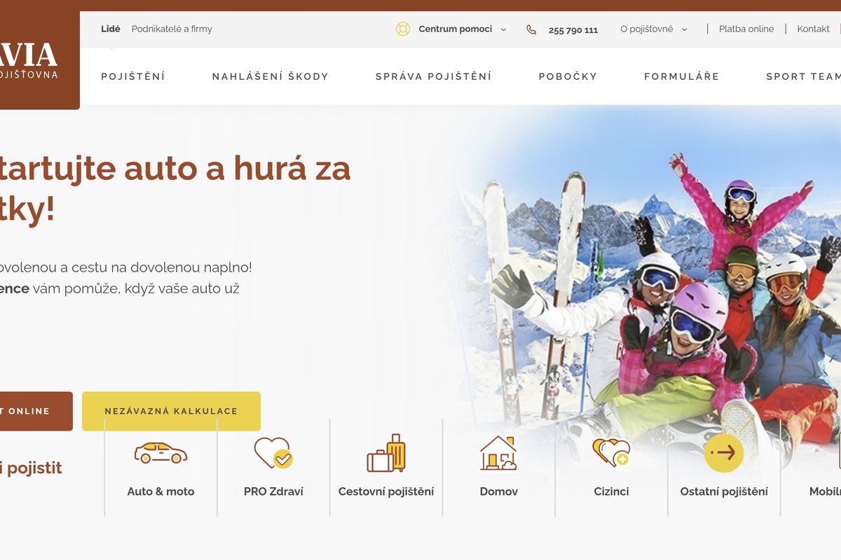The height and width of the screenshot is (560, 841).
Task: Switch to Podnikatelé a firmy tab
Action: (172, 29)
